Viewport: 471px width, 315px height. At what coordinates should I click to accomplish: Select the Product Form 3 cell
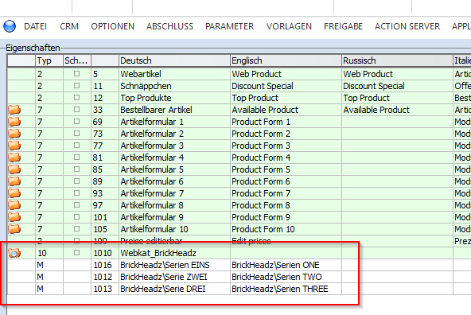(286, 146)
